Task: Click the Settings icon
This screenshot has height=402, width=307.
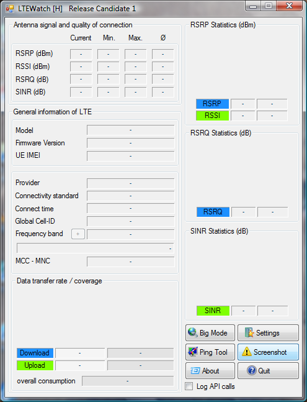Action: [249, 332]
